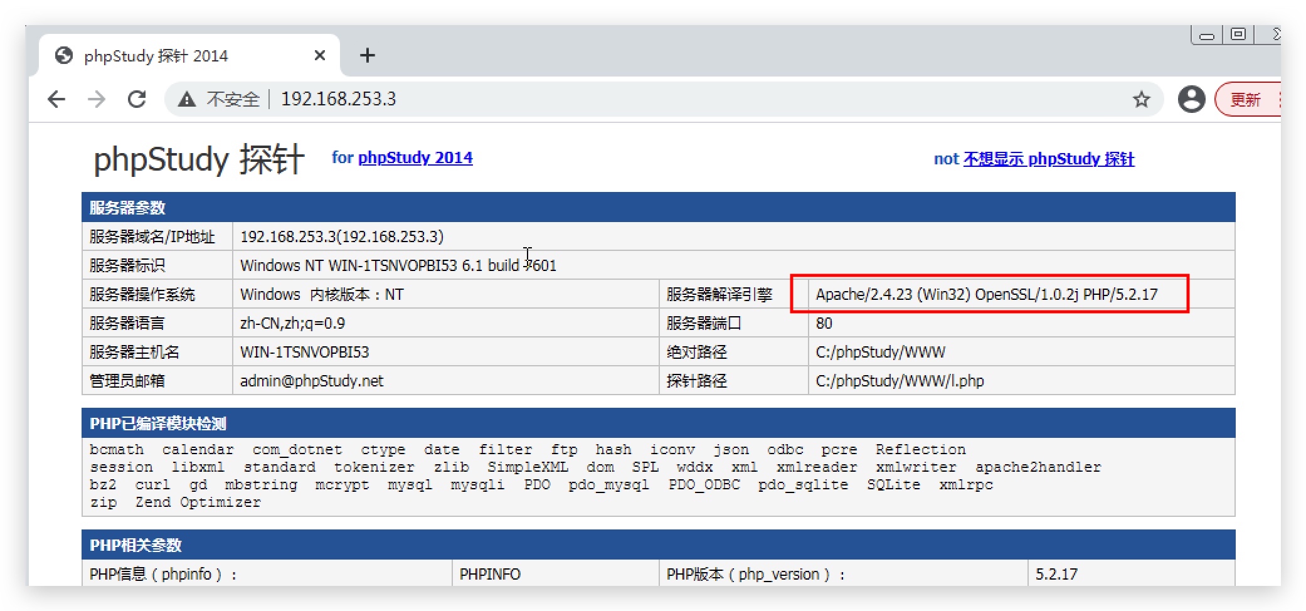This screenshot has height=611, width=1306.
Task: Click the 服务器域名/IP地址 label
Action: point(152,236)
